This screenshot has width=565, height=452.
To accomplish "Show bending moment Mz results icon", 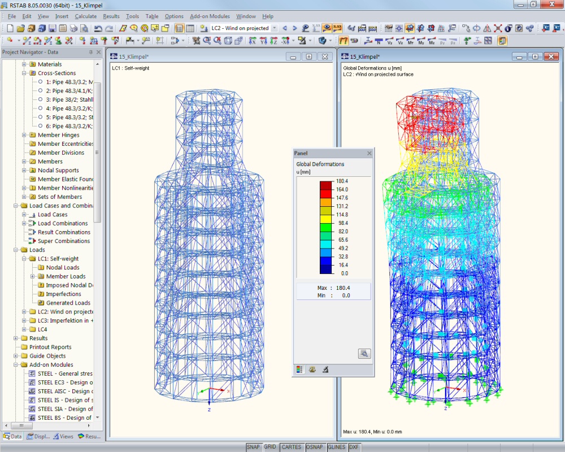I will 432,41.
